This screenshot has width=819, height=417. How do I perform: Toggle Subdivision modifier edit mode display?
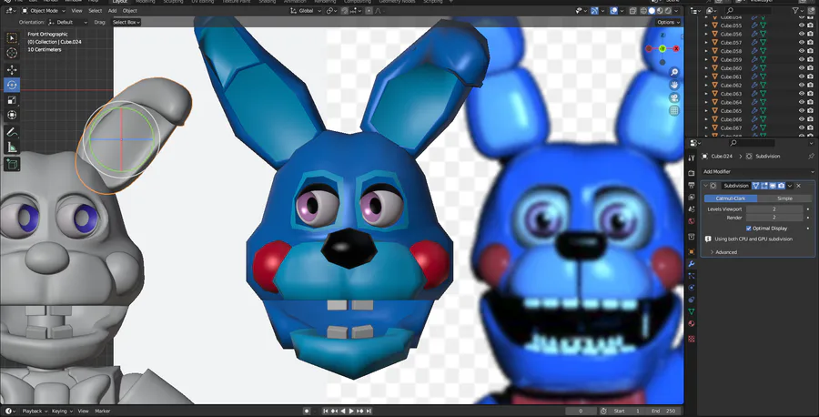(x=764, y=186)
